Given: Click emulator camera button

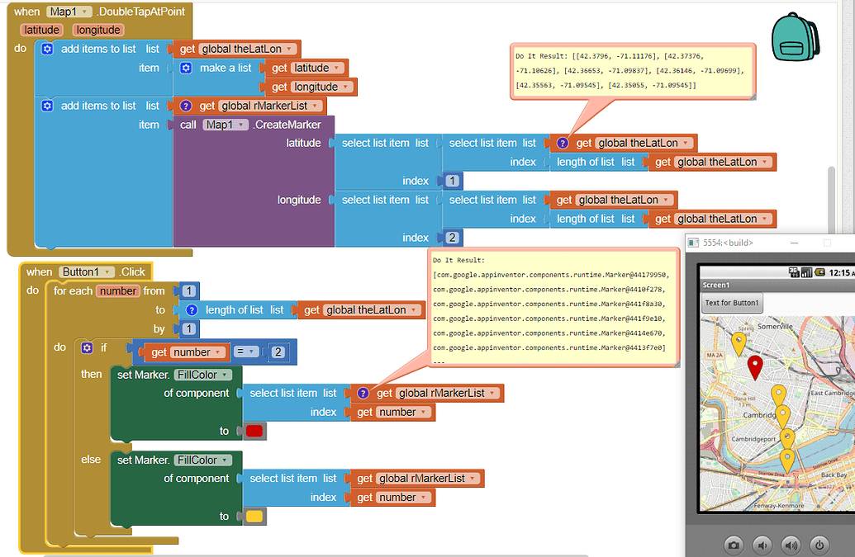Looking at the screenshot, I should 734,545.
